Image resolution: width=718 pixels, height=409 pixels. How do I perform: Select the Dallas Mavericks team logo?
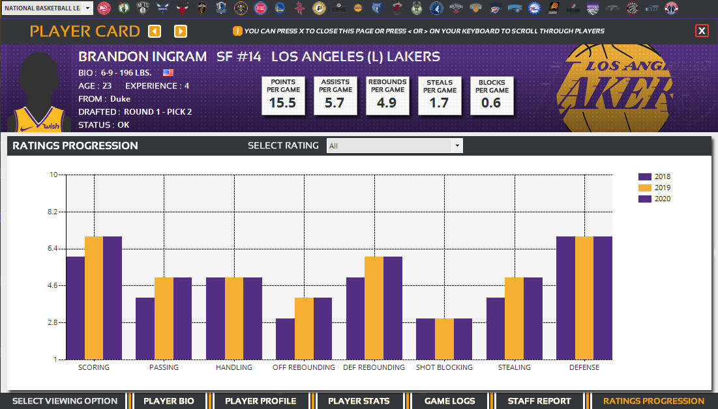coord(221,8)
